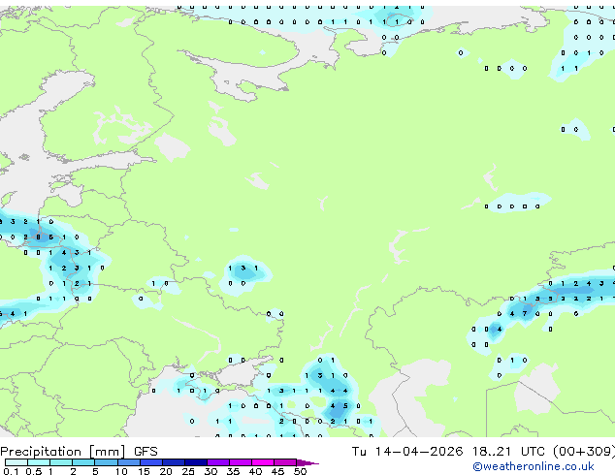Pick the 5–10 mm legend color swatch
This screenshot has height=475, width=615.
point(106,462)
